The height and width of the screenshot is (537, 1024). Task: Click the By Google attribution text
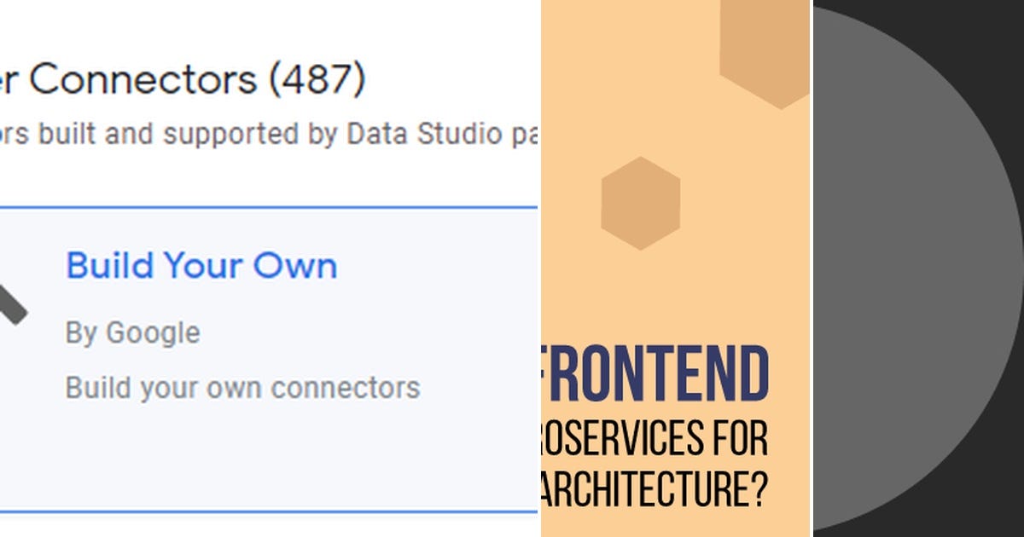coord(133,332)
